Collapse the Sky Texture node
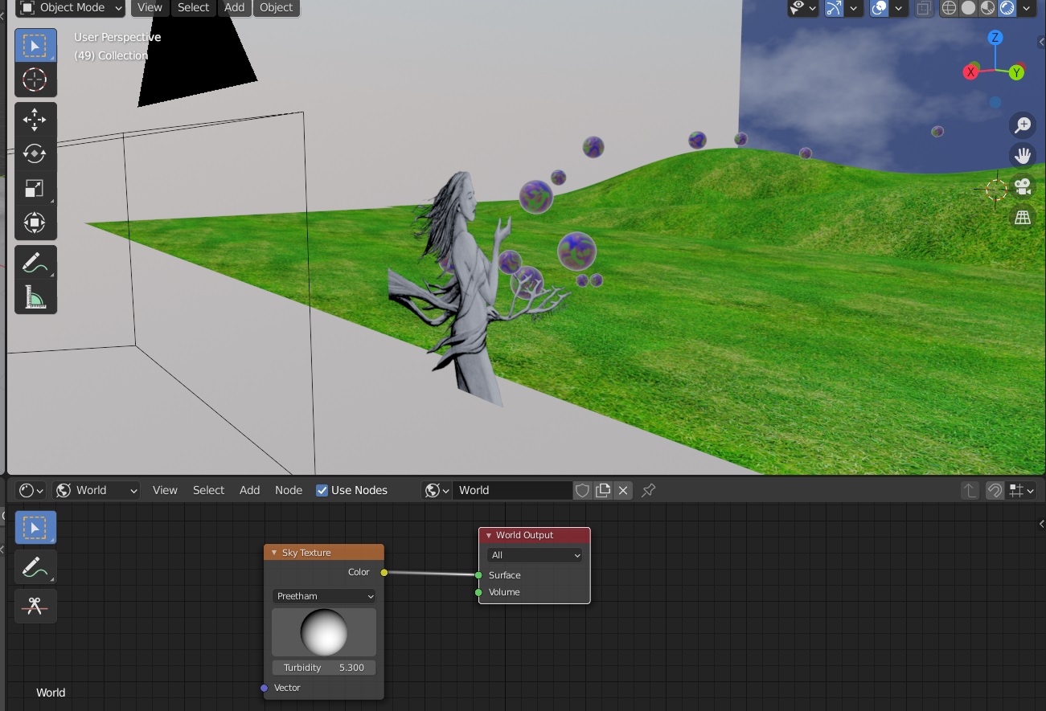The height and width of the screenshot is (711, 1046). [x=274, y=553]
